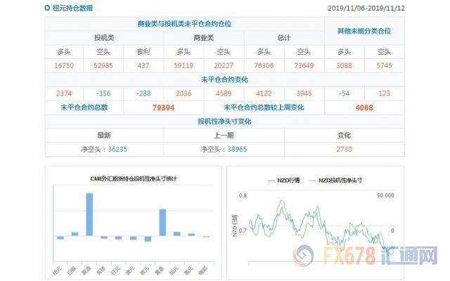The width and height of the screenshot is (450, 281).
Task: Click the 套利 column header
Action: (143, 52)
